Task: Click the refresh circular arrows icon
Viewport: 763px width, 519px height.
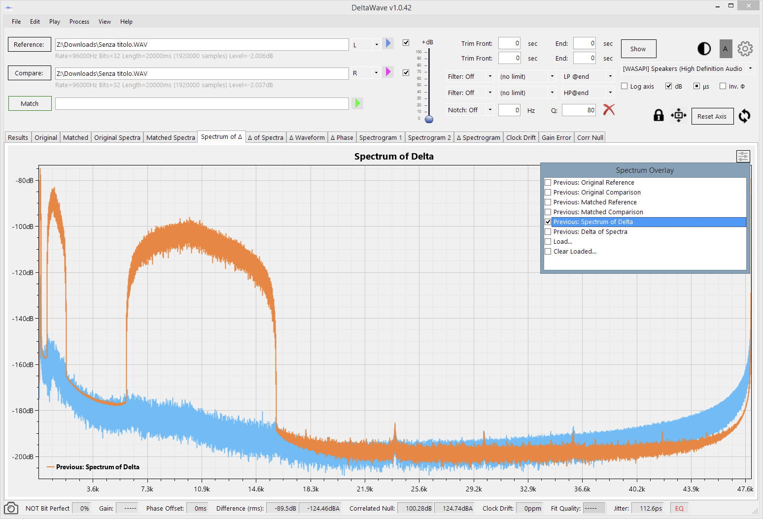Action: coord(744,116)
